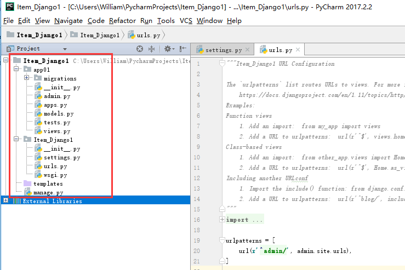Open the Window menu

click(x=209, y=21)
